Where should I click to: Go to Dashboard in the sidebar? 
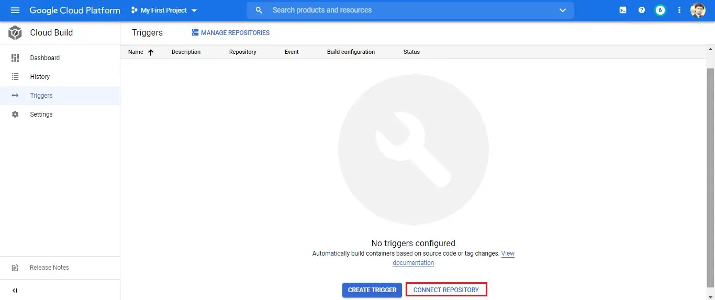coord(60,58)
